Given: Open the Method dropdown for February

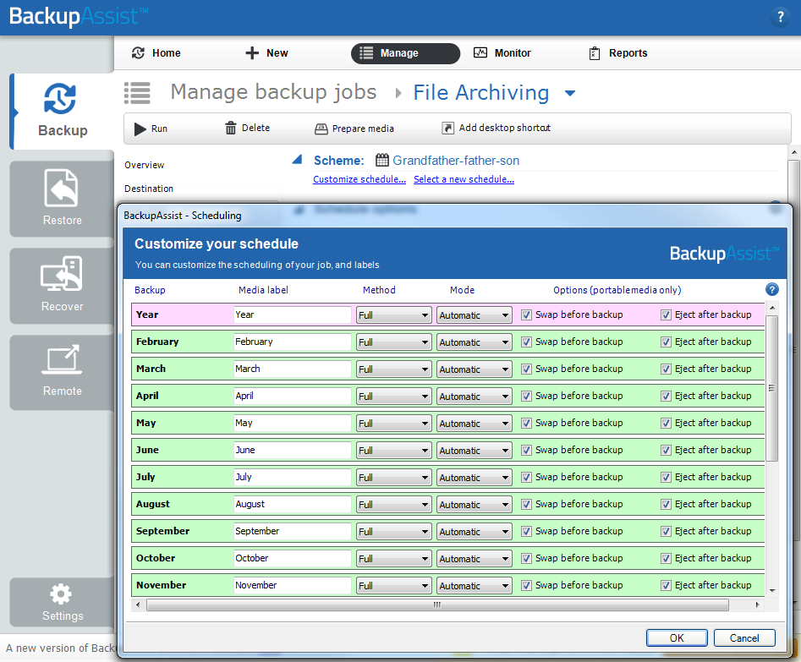Looking at the screenshot, I should pos(393,342).
